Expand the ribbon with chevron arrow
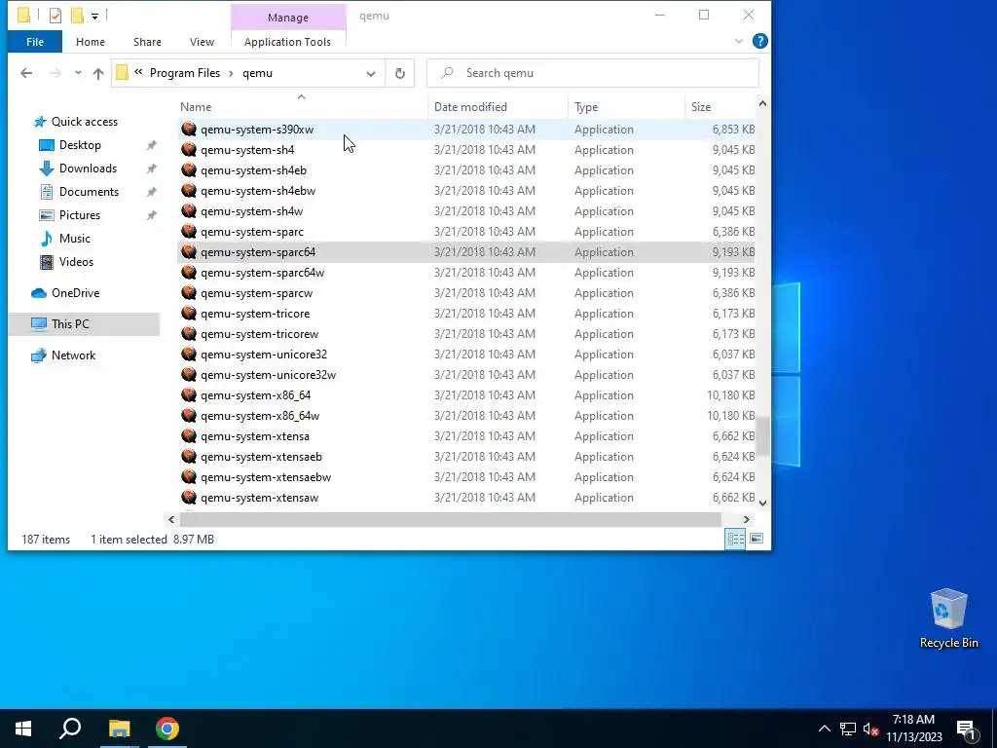Viewport: 997px width, 748px height. click(x=739, y=41)
